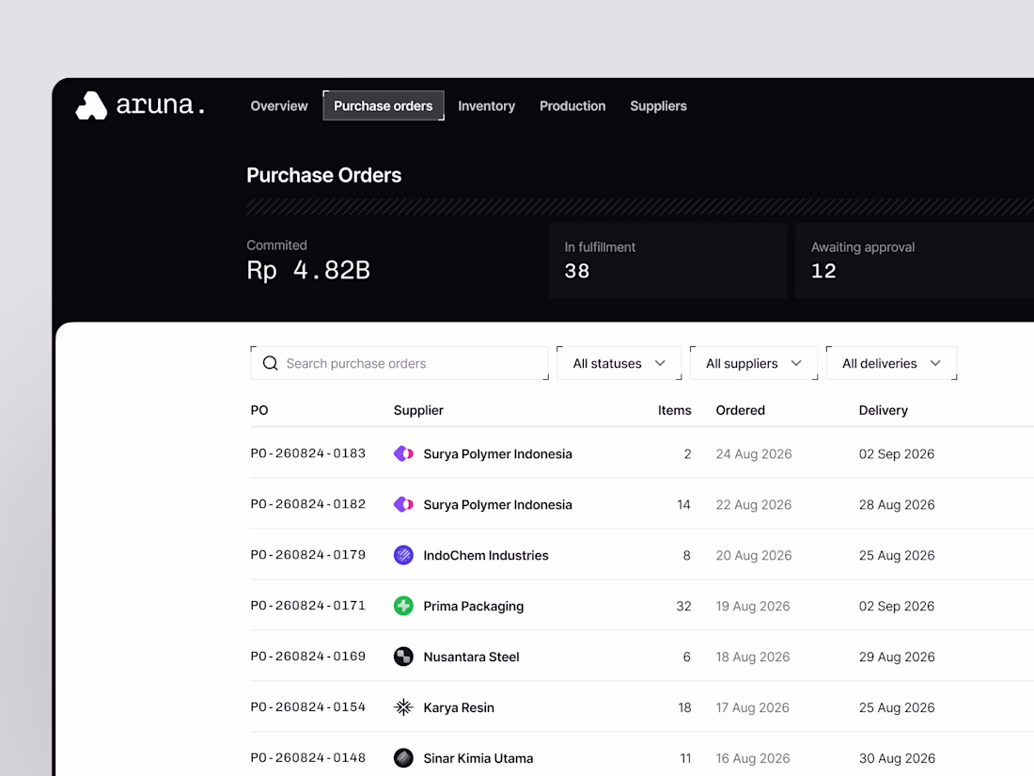The height and width of the screenshot is (776, 1034).
Task: Open order PO-260824-0154
Action: (x=308, y=707)
